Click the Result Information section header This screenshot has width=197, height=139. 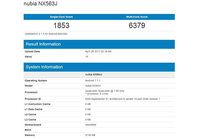click(43, 44)
